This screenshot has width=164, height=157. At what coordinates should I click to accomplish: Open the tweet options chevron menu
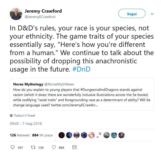(x=152, y=14)
